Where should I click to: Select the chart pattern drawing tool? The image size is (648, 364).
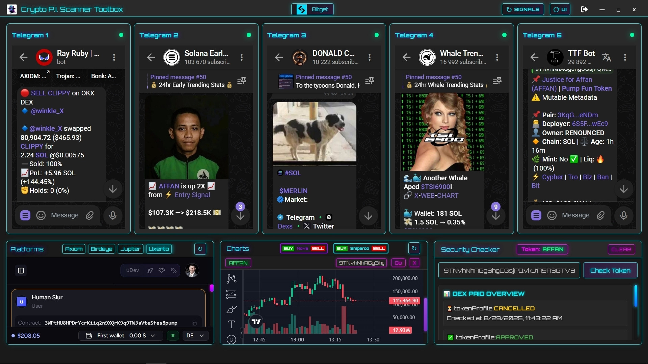(232, 278)
